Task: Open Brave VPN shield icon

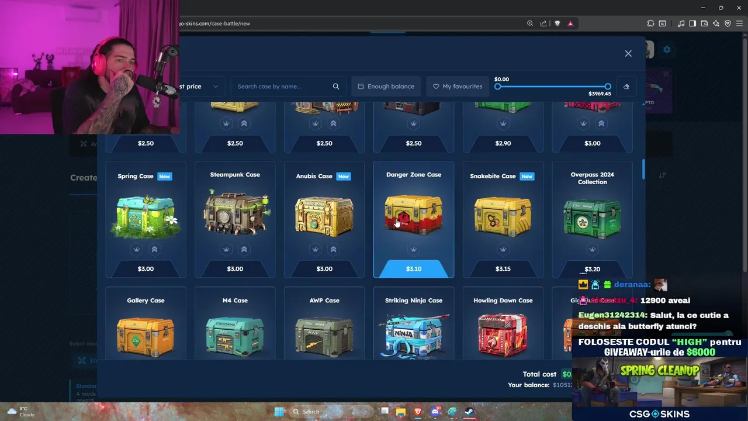Action: [x=728, y=23]
